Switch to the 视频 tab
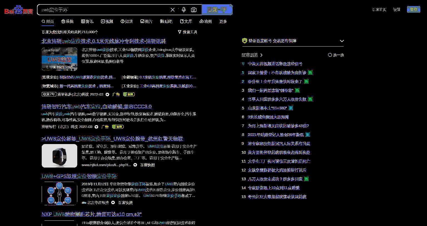Viewport: 427px width, 226px height. (x=107, y=21)
